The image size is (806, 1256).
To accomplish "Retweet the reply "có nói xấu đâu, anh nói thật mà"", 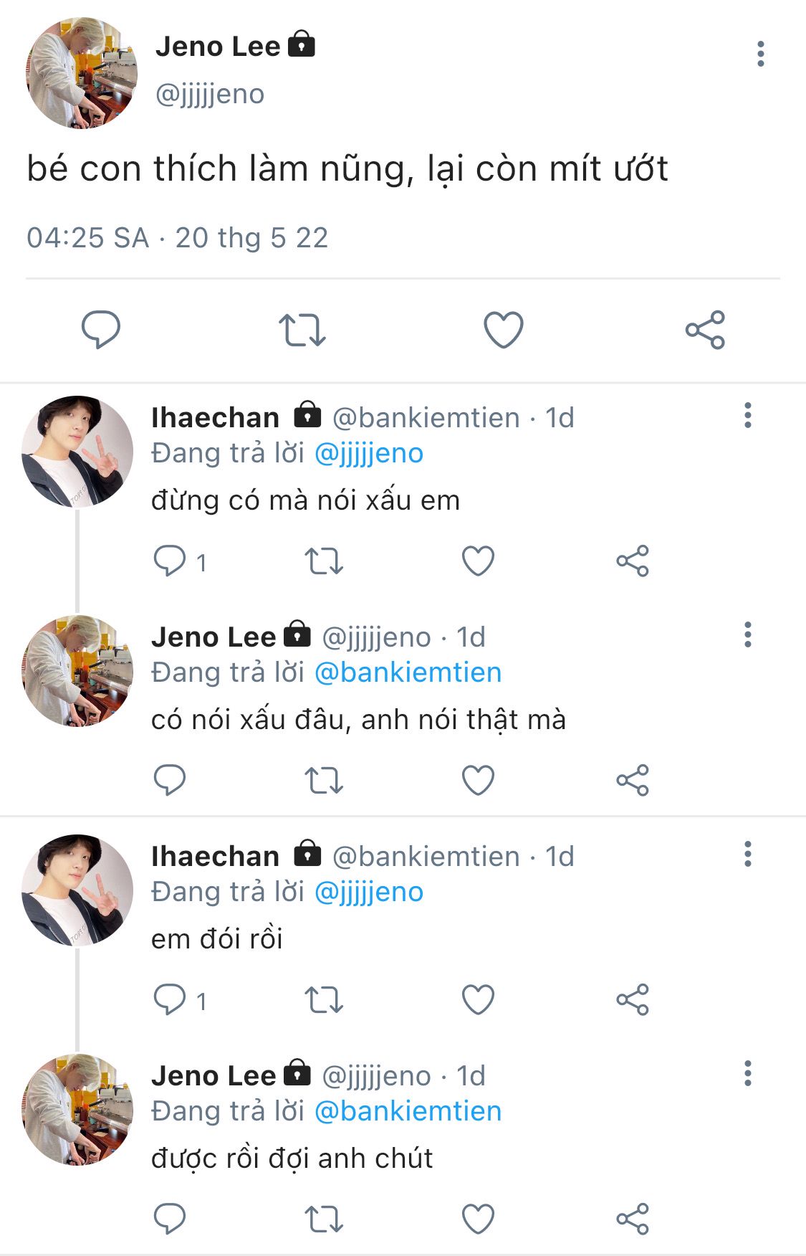I will click(324, 780).
